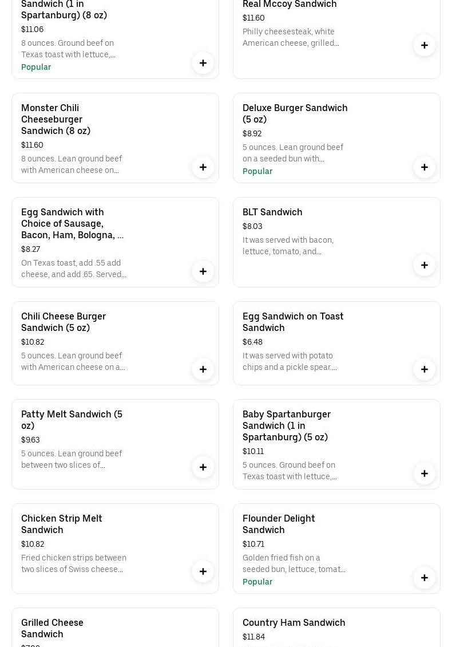This screenshot has height=647, width=460.
Task: Open Patty Melt Sandwich description text
Action: click(72, 459)
